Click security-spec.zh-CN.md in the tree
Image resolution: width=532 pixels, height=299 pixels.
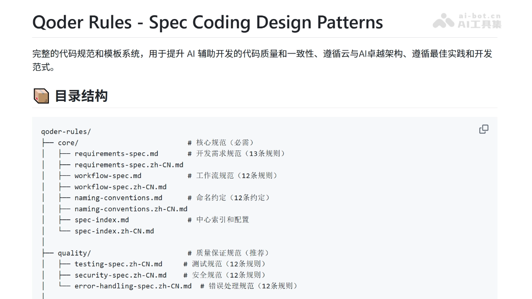coord(120,275)
